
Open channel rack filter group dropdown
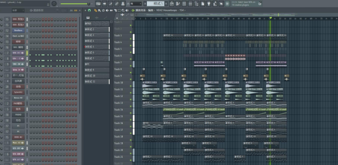click(x=18, y=10)
